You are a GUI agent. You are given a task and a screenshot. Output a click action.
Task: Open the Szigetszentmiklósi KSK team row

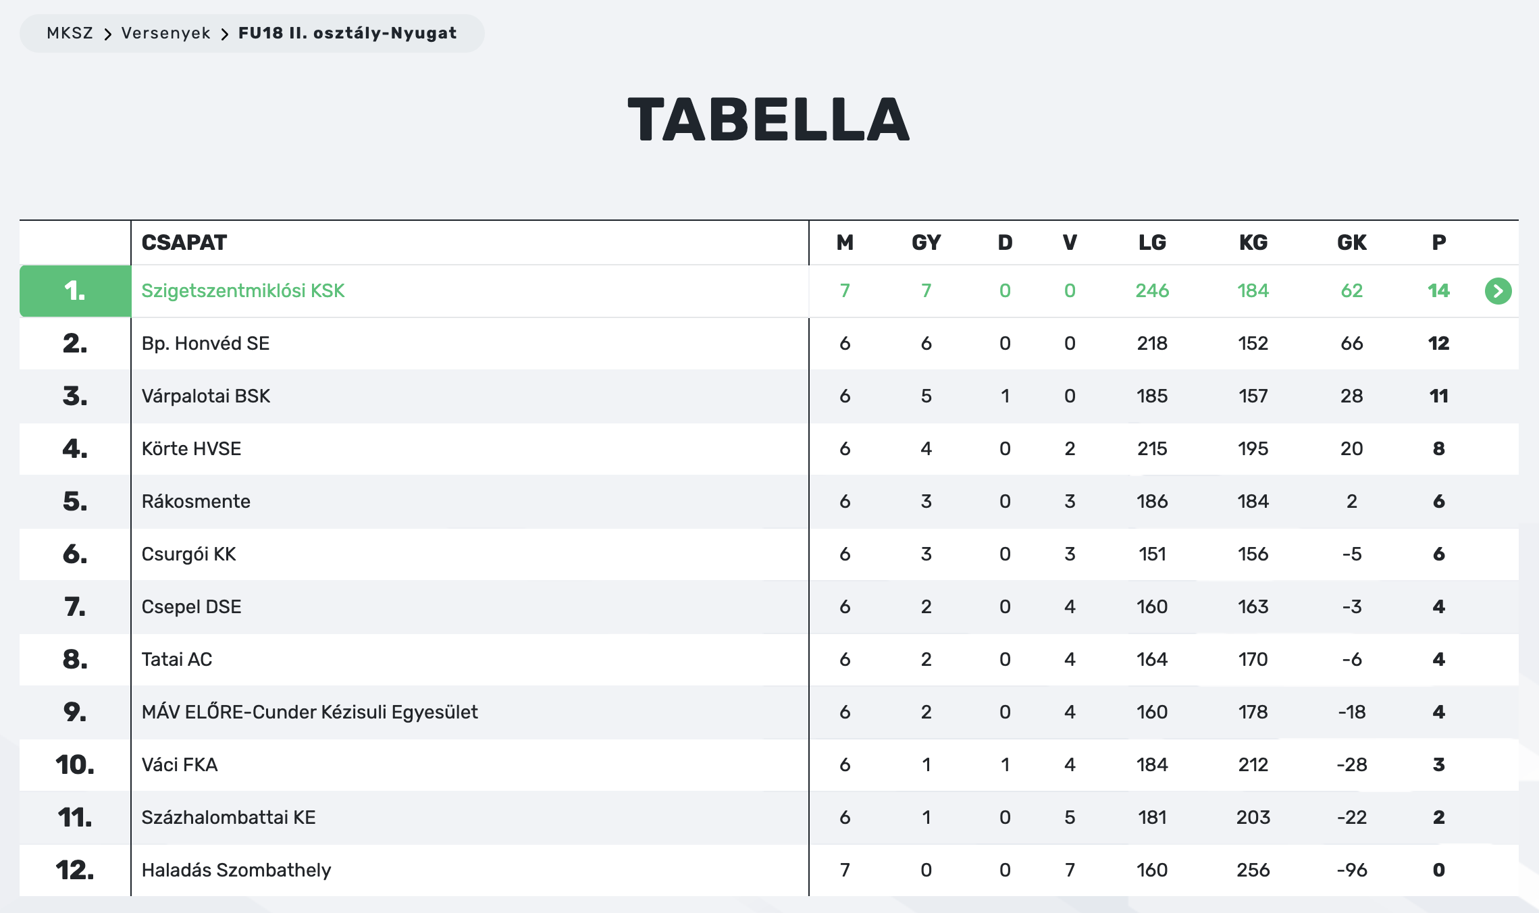point(242,291)
